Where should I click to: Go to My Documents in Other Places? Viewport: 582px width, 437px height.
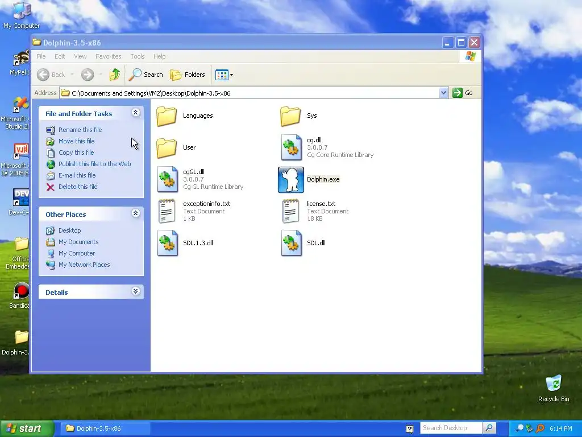pyautogui.click(x=78, y=242)
